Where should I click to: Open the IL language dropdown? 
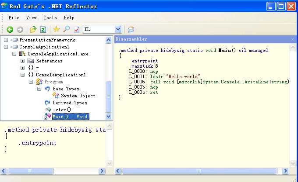coord(118,29)
